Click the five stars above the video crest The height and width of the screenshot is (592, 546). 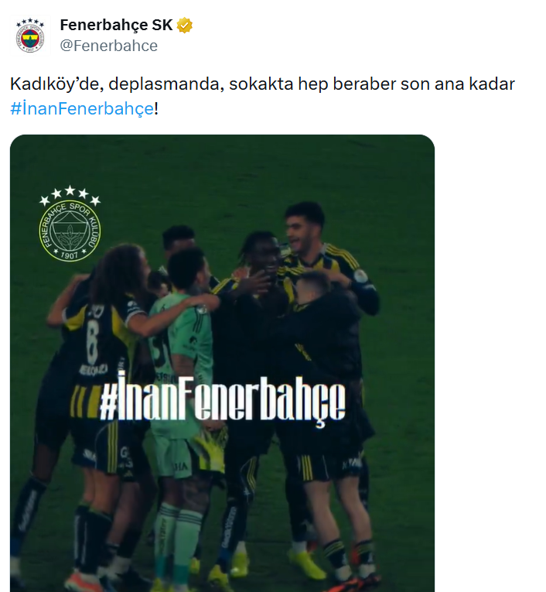coord(70,195)
